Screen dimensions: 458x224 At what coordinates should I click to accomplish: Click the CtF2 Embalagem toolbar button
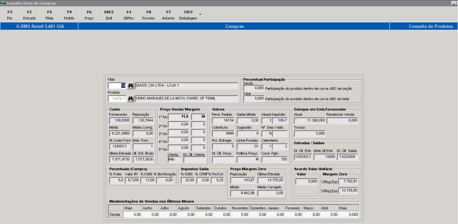coord(188,14)
